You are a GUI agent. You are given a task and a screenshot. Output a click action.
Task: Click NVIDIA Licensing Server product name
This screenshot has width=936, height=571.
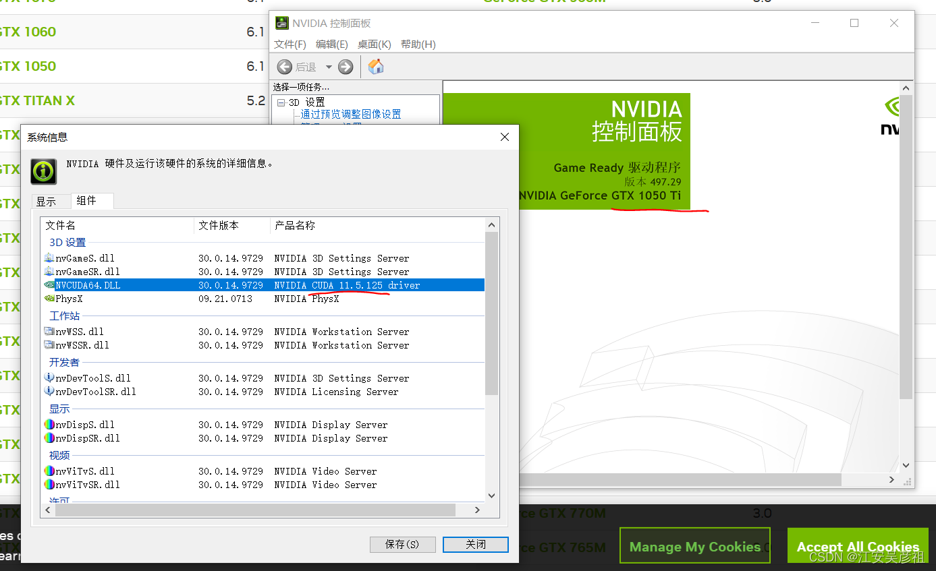[x=336, y=392]
